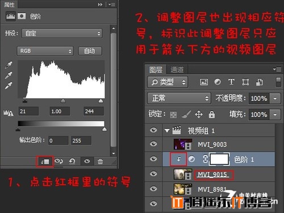284x213 pixels.
Task: Click Properties panel scrollbar down arrow
Action: click(x=114, y=153)
